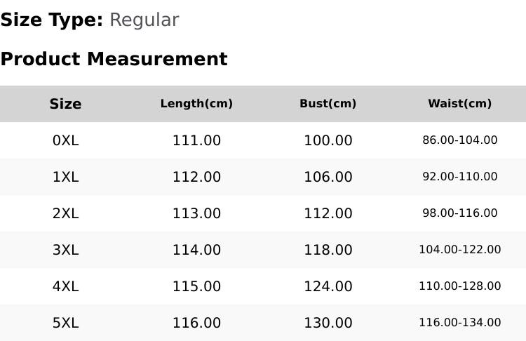The width and height of the screenshot is (526, 341).
Task: Click the 106.00 bust value
Action: [x=328, y=177]
